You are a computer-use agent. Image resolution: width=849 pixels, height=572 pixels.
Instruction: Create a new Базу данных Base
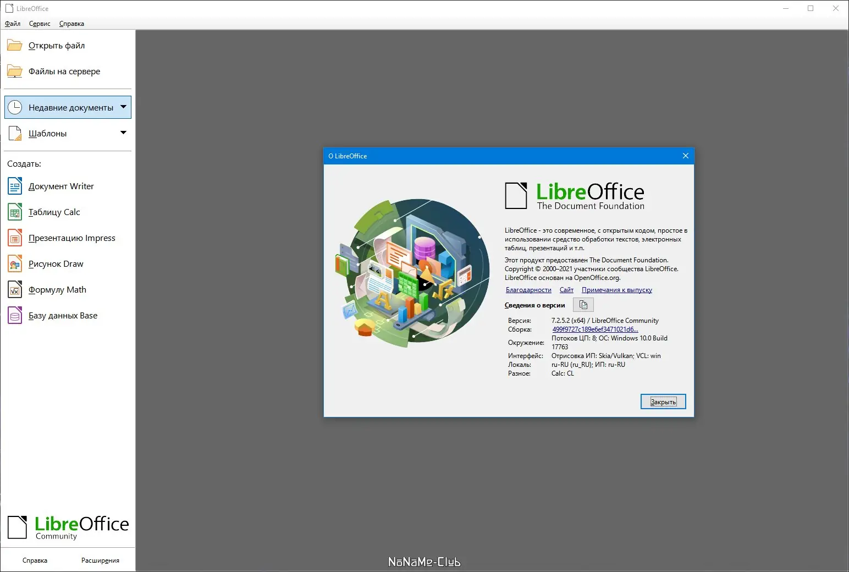click(x=63, y=316)
